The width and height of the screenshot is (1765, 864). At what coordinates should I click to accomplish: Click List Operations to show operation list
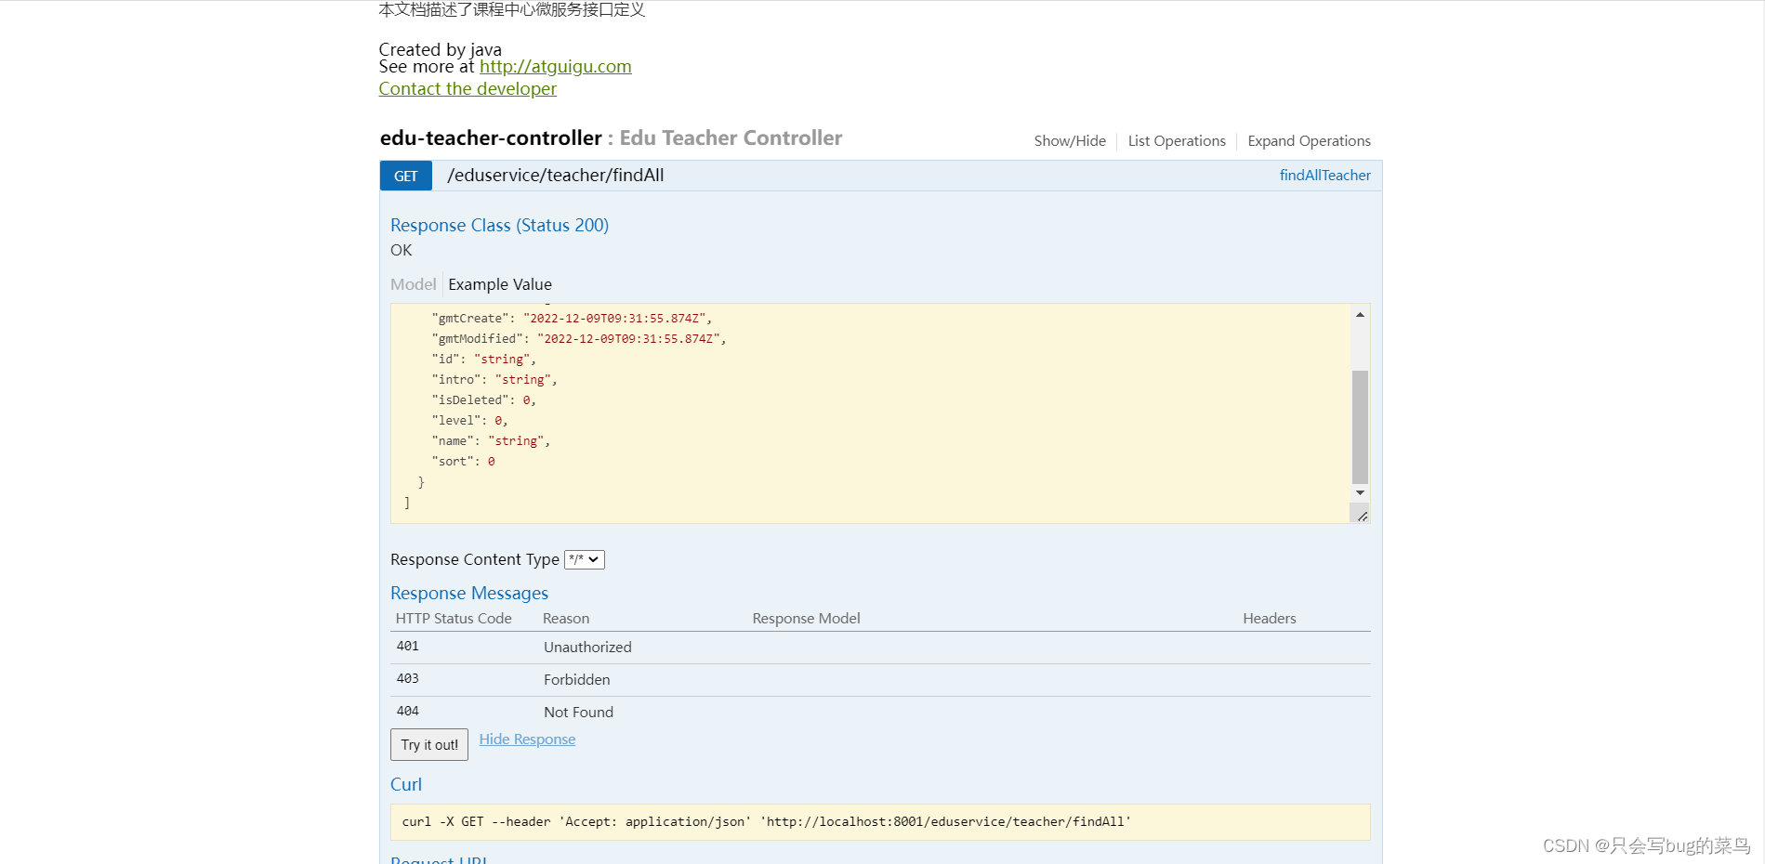point(1176,140)
